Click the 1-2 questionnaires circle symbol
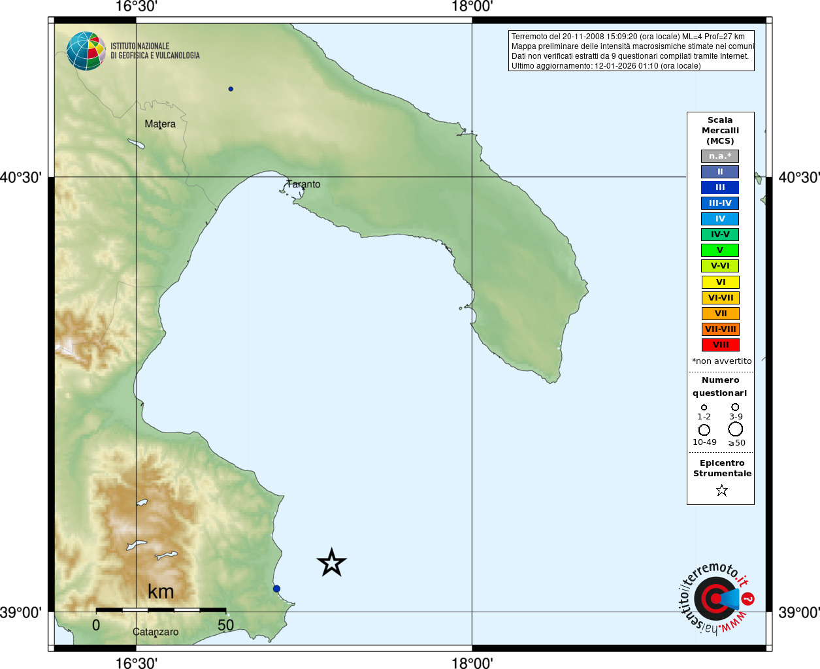 (x=704, y=407)
